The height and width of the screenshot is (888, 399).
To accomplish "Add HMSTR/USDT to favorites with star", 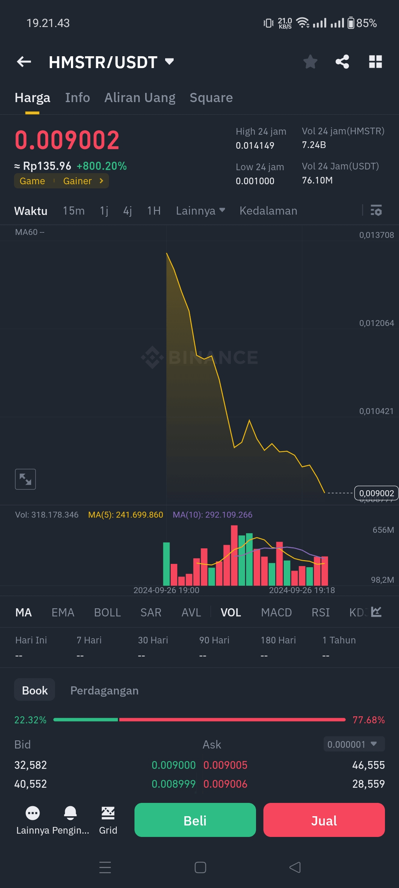I will pos(310,62).
